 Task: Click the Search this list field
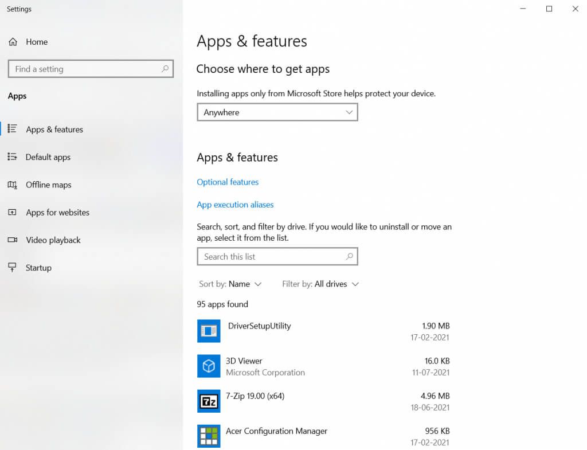(277, 256)
